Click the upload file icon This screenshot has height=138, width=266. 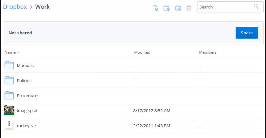tap(155, 8)
